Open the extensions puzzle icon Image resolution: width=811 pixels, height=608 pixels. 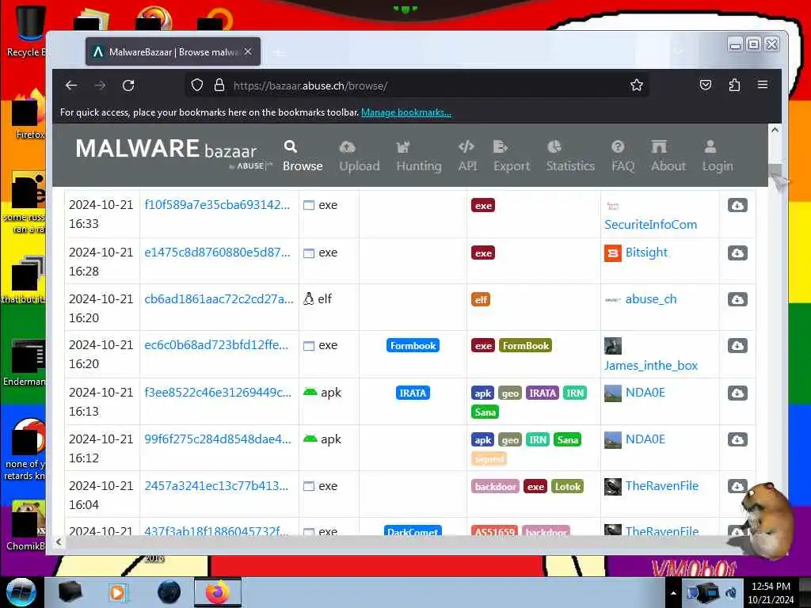734,85
